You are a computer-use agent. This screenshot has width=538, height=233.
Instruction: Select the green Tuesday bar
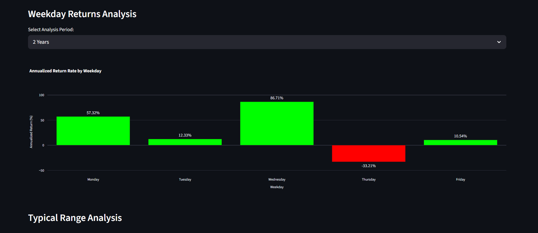(x=185, y=142)
